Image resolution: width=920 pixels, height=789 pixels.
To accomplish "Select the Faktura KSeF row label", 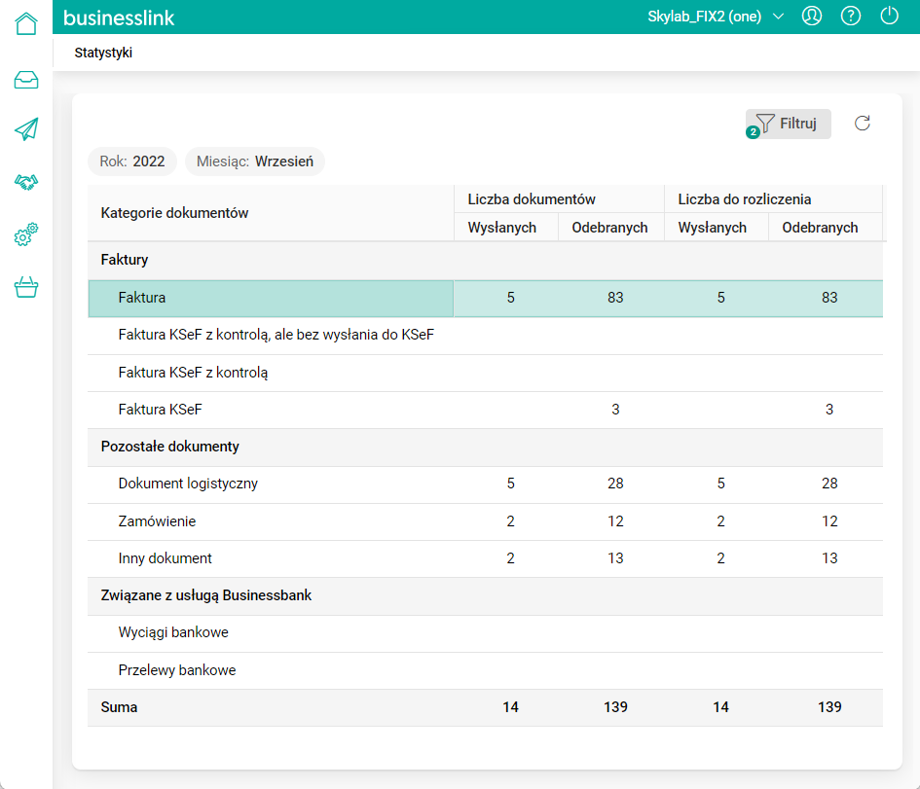I will pos(161,410).
